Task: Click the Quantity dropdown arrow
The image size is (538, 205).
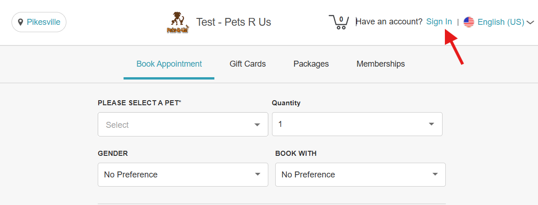Action: 432,124
